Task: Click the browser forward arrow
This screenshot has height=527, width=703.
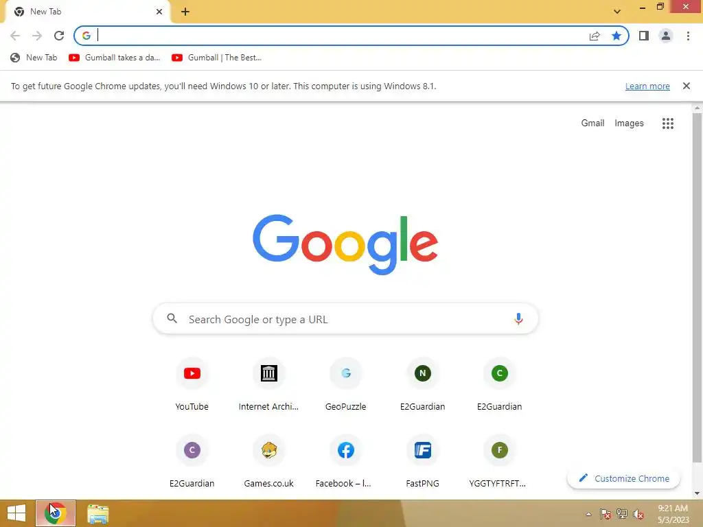Action: 37,36
